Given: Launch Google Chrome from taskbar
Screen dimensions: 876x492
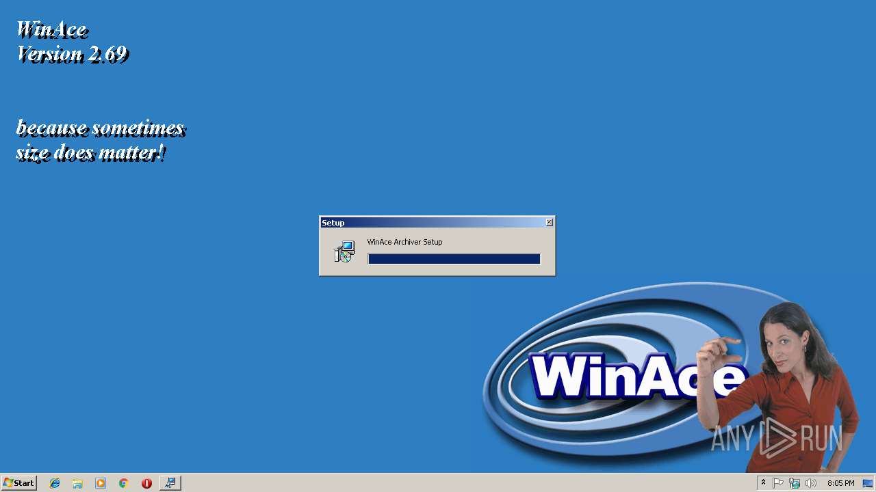Looking at the screenshot, I should (x=124, y=483).
